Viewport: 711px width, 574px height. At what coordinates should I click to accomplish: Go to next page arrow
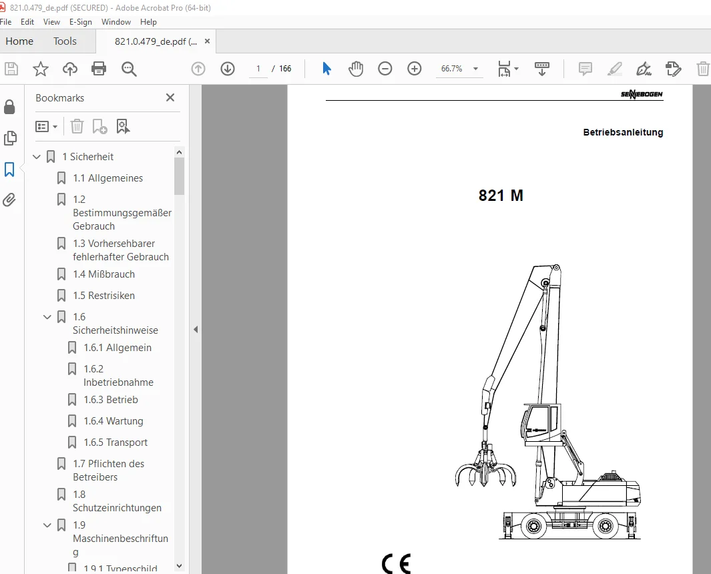(228, 69)
